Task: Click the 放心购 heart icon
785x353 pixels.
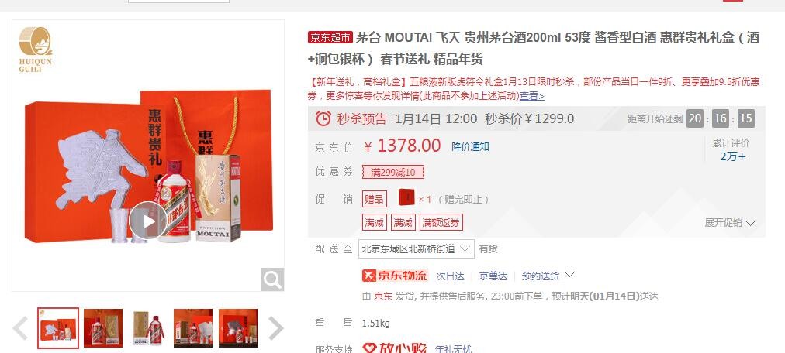Action: coord(369,348)
